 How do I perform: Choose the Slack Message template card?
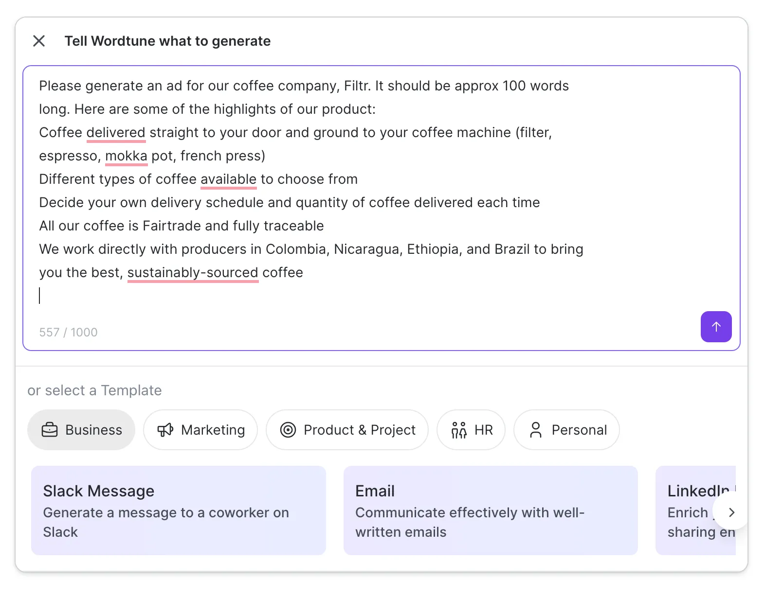(179, 510)
